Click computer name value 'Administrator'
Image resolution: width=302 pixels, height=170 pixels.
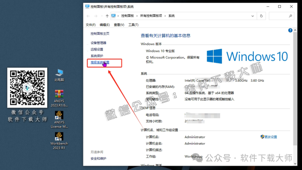pyautogui.click(x=195, y=137)
